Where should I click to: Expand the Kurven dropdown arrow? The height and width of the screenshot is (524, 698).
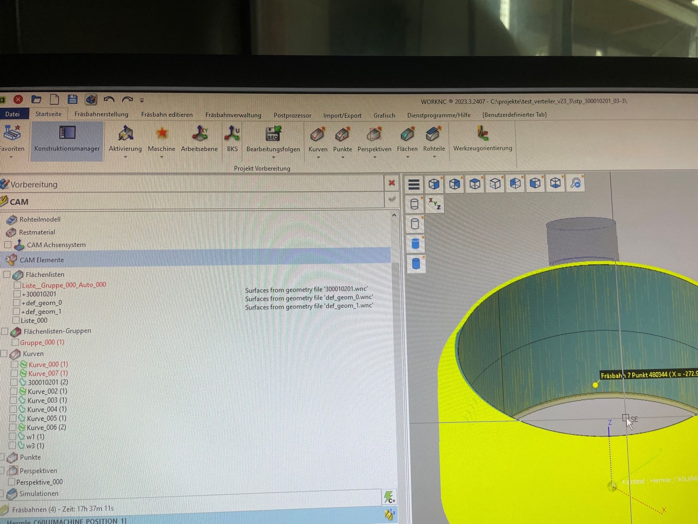tap(318, 158)
